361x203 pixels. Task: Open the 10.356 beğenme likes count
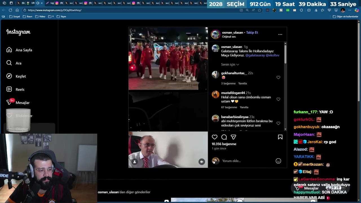pyautogui.click(x=224, y=144)
